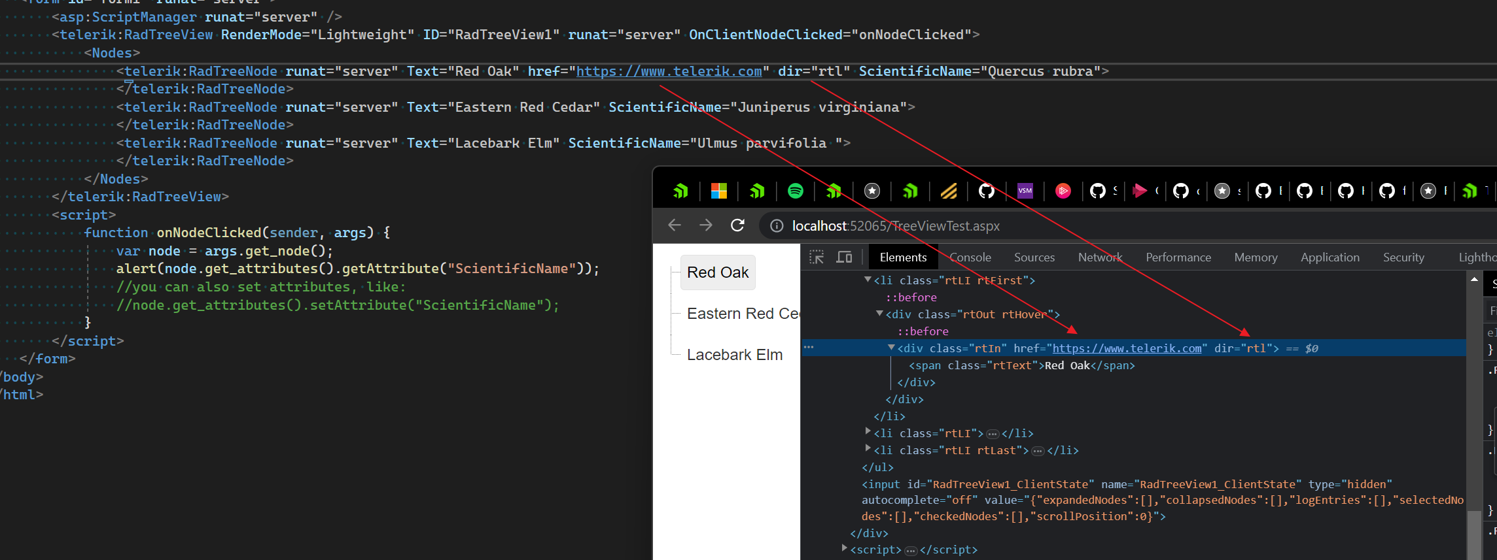Viewport: 1497px width, 560px height.
Task: Expand the script node in DevTools
Action: tap(844, 548)
